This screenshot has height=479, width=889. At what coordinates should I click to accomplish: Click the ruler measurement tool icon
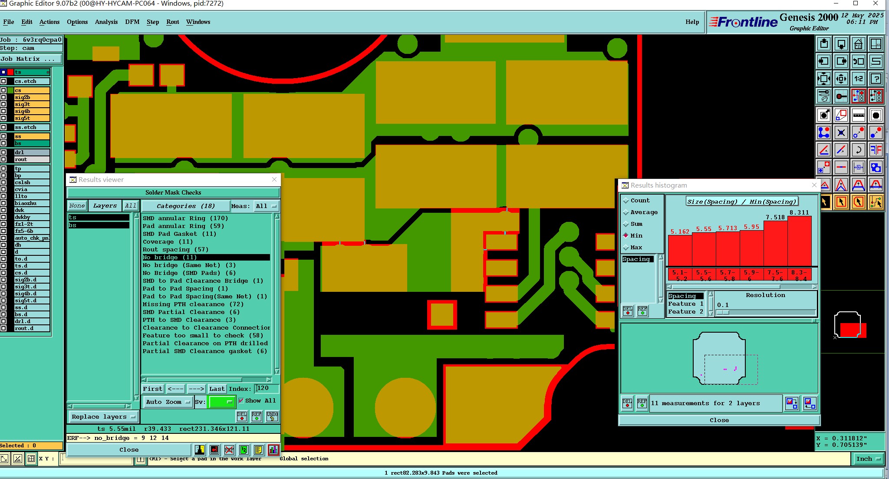tap(858, 115)
